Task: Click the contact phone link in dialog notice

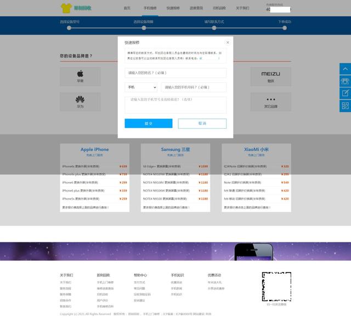Action: point(210,59)
